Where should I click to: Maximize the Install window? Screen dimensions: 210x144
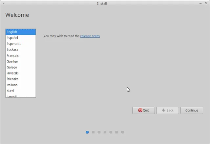[x=200, y=3]
